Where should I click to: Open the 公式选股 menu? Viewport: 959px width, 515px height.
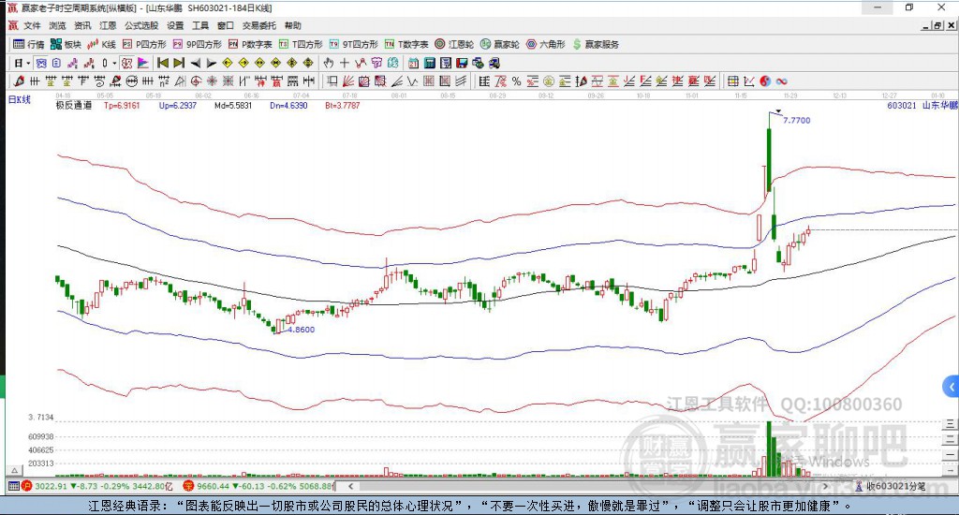[141, 25]
